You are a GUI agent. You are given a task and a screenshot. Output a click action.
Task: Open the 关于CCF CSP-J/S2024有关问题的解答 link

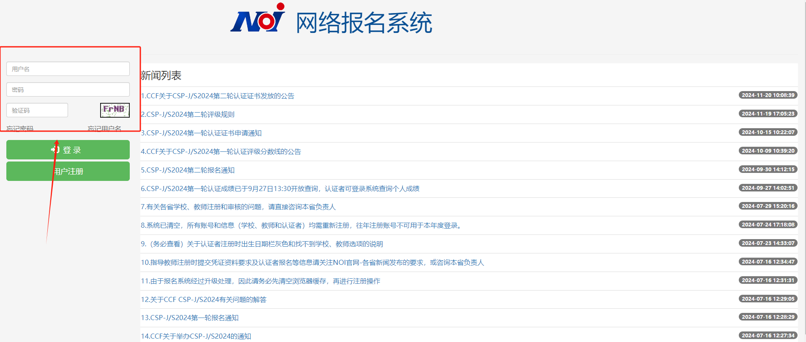click(x=204, y=299)
